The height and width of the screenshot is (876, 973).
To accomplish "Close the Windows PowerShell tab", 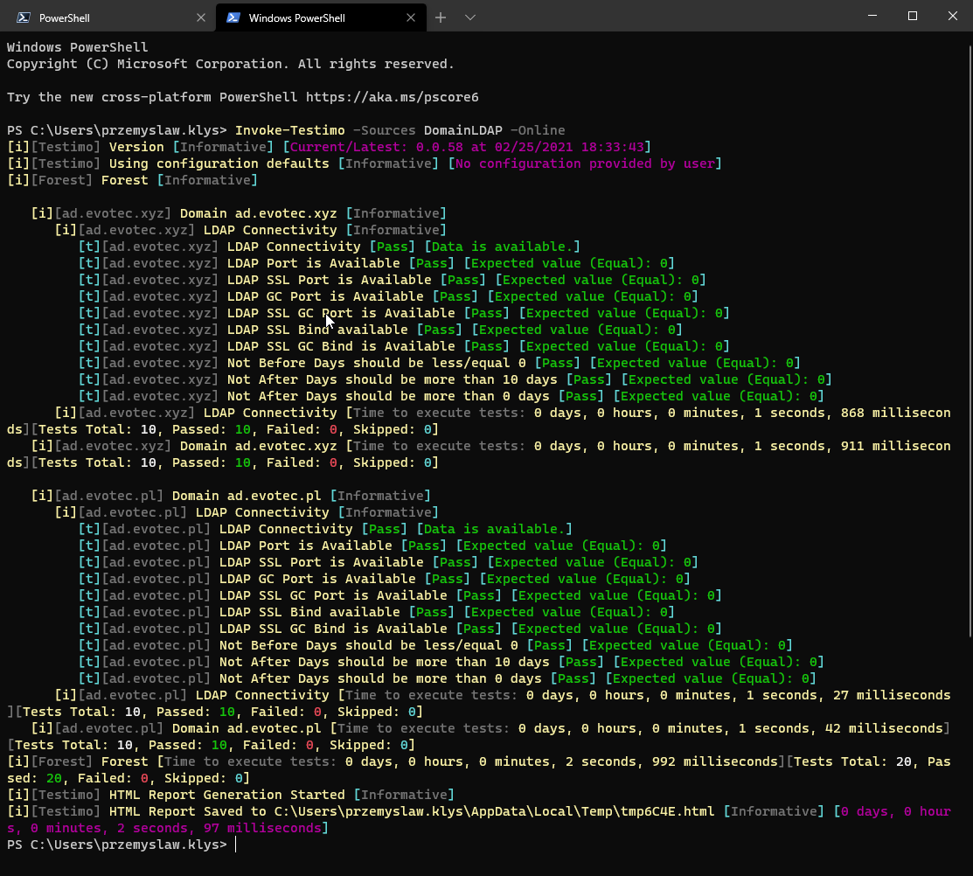I will (x=410, y=17).
